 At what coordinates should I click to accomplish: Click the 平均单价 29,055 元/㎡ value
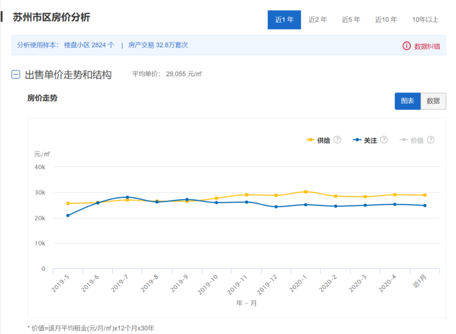(166, 74)
